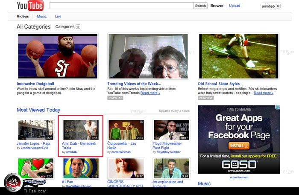Click the Trending Videos of the Week title
The height and width of the screenshot is (195, 299).
click(134, 84)
